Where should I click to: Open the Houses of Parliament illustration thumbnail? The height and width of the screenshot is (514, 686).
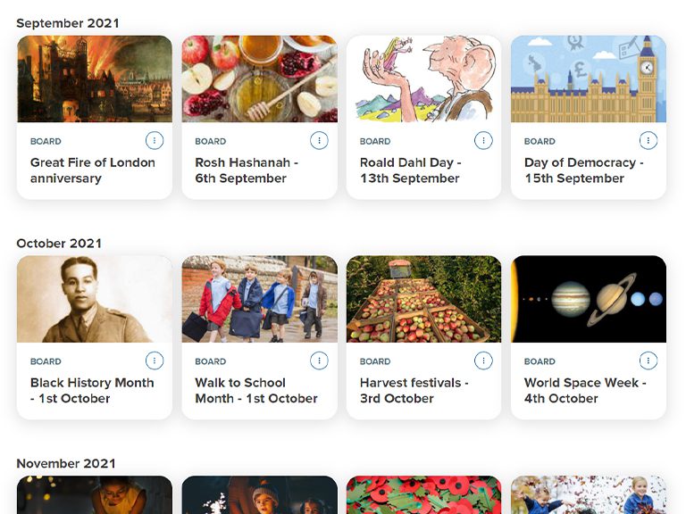(x=589, y=79)
